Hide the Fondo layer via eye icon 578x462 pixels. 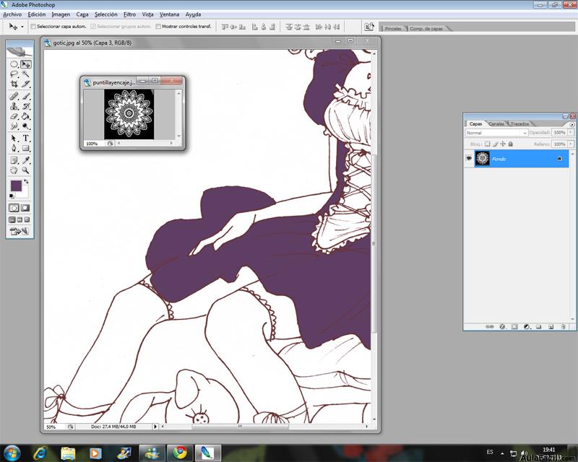[x=469, y=158]
